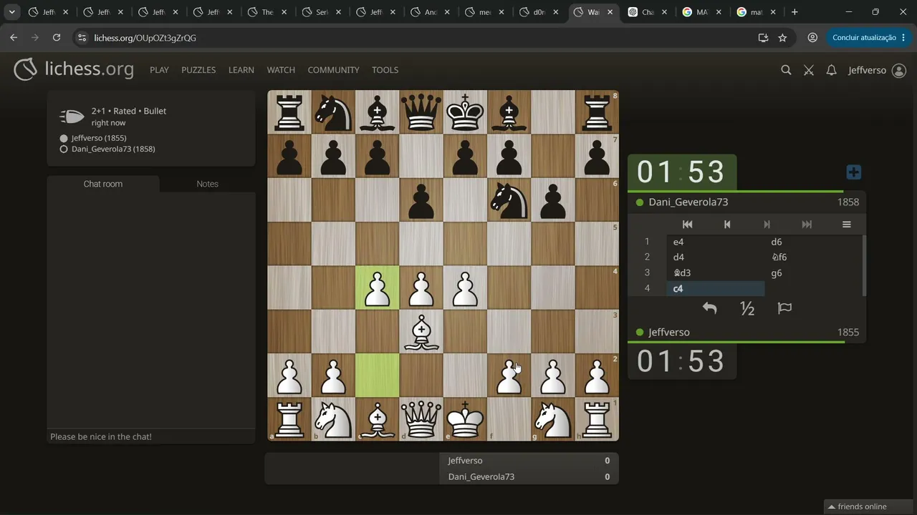Switch to the Notes tab
Image resolution: width=917 pixels, height=515 pixels.
[208, 184]
